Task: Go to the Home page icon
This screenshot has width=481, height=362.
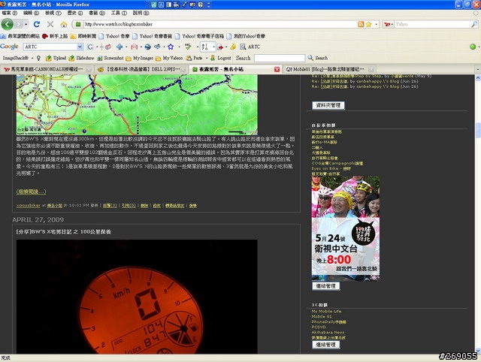Action: click(63, 24)
